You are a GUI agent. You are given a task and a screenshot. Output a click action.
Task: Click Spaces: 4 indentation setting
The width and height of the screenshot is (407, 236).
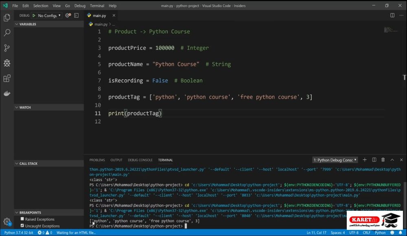pyautogui.click(x=338, y=233)
